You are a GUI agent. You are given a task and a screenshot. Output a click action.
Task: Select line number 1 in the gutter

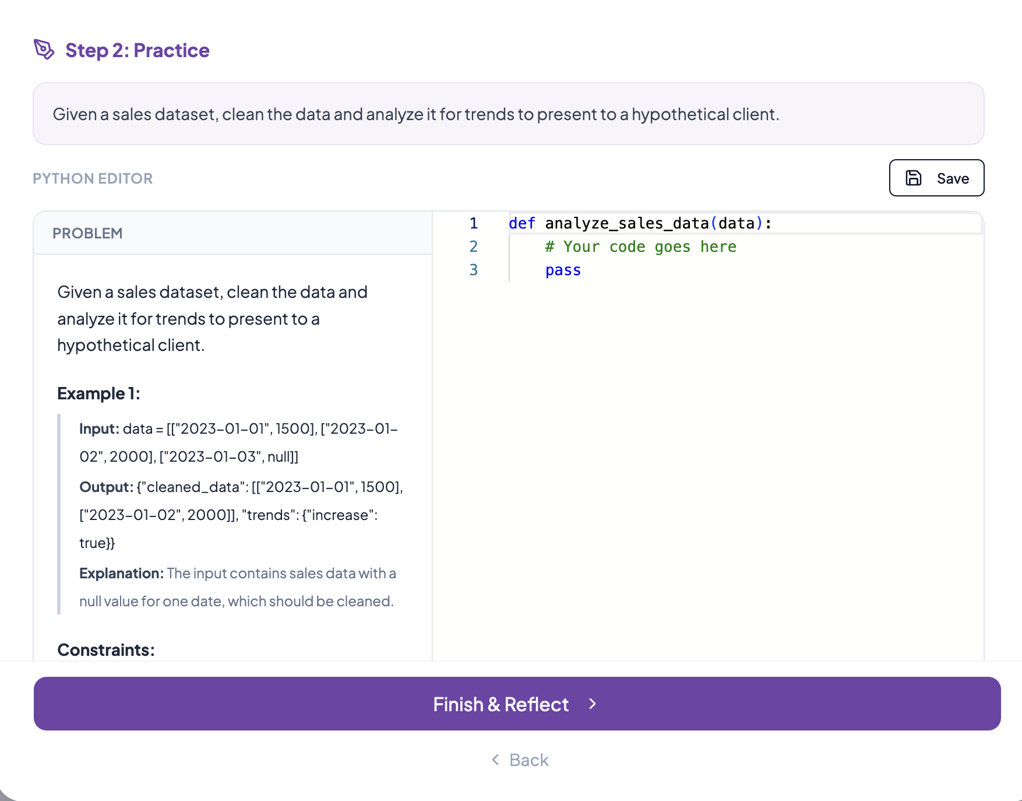click(x=474, y=223)
